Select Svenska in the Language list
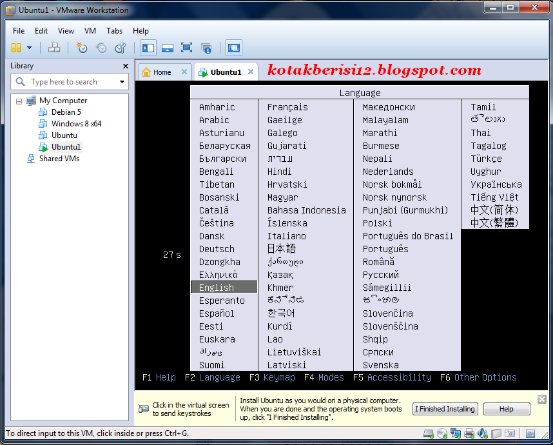Screen dimensions: 553x445 pyautogui.click(x=380, y=365)
